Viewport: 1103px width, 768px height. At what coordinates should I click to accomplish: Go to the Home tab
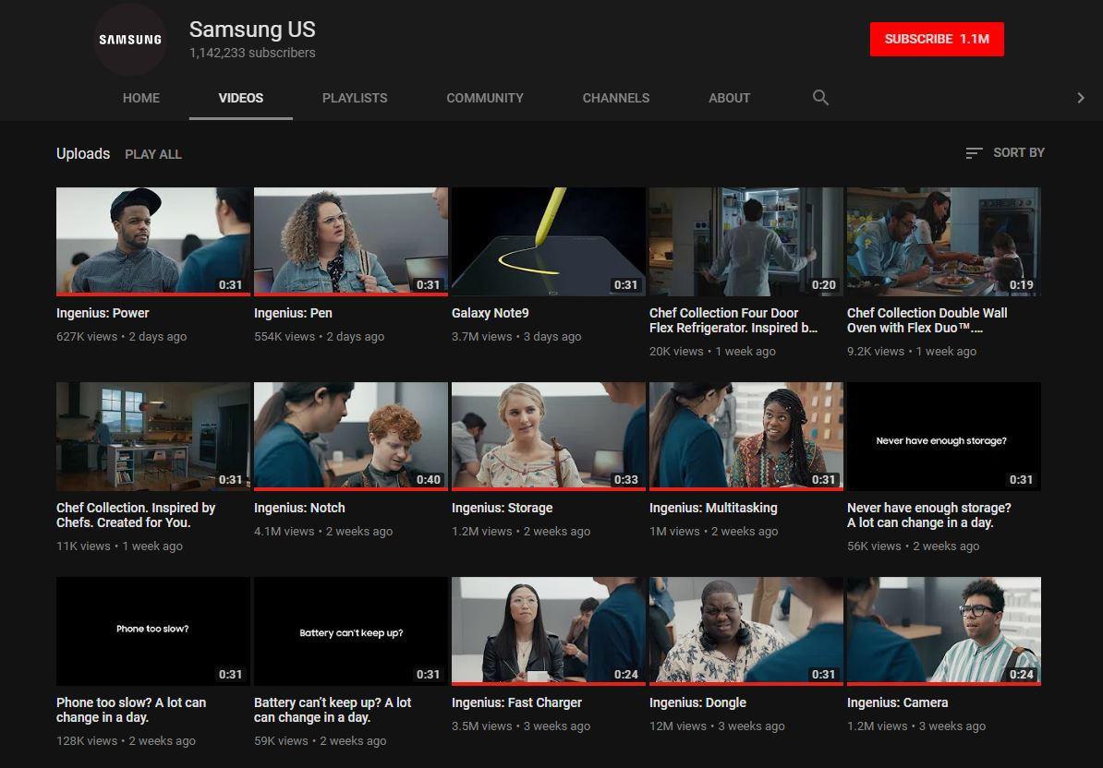[x=140, y=98]
